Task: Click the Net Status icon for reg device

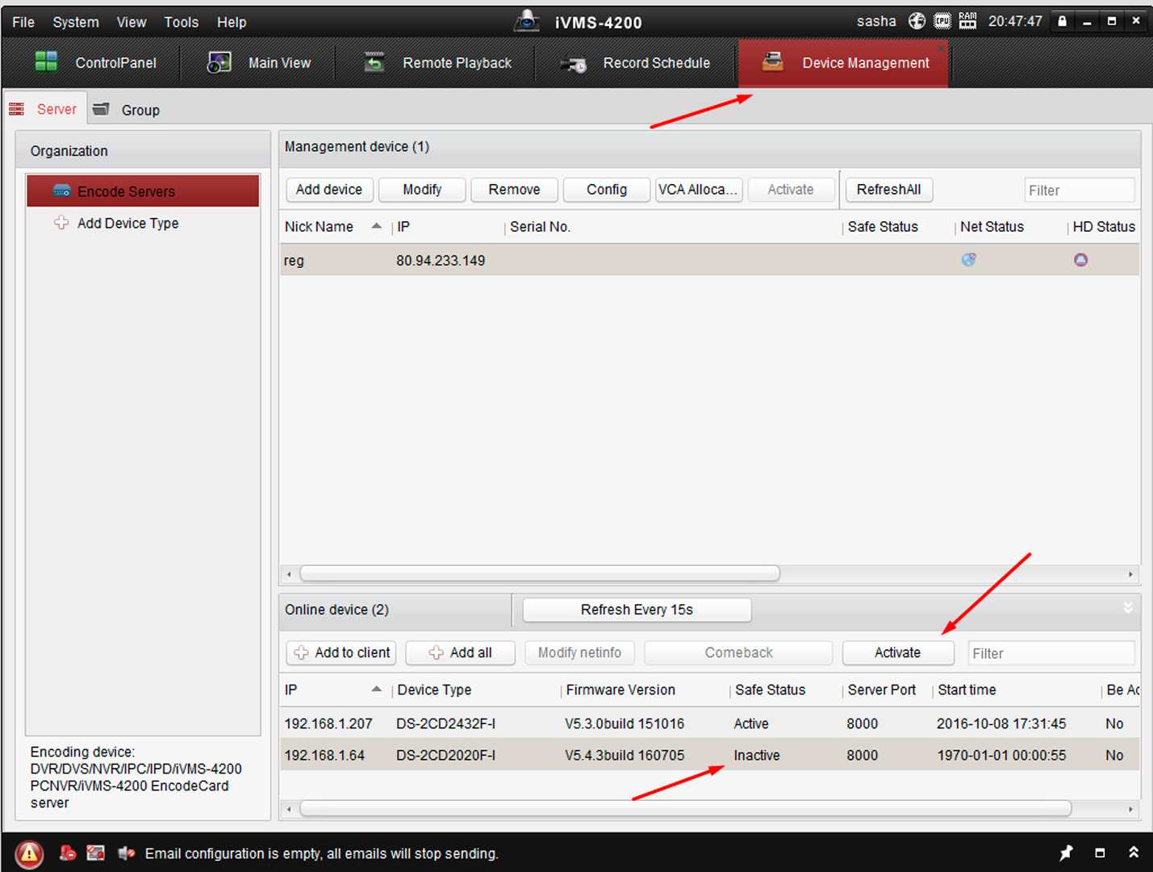Action: coord(968,259)
